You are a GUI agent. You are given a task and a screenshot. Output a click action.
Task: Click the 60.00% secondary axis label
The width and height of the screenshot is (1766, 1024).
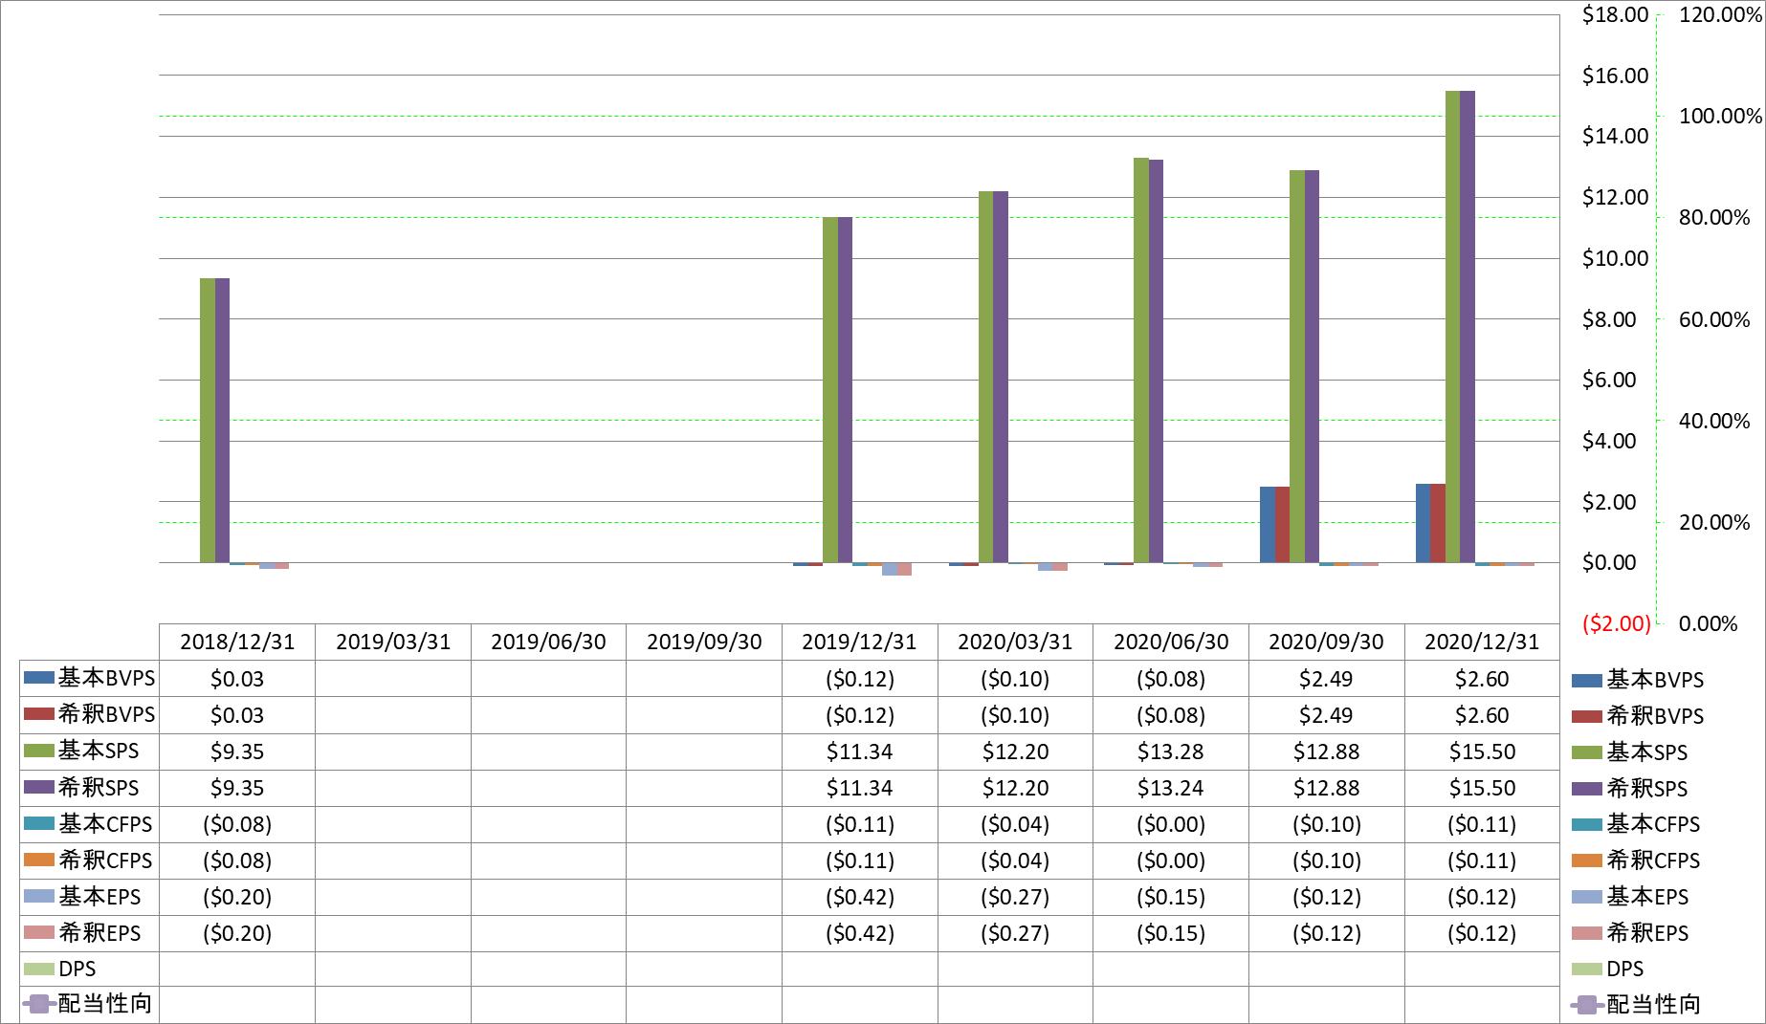click(1714, 319)
